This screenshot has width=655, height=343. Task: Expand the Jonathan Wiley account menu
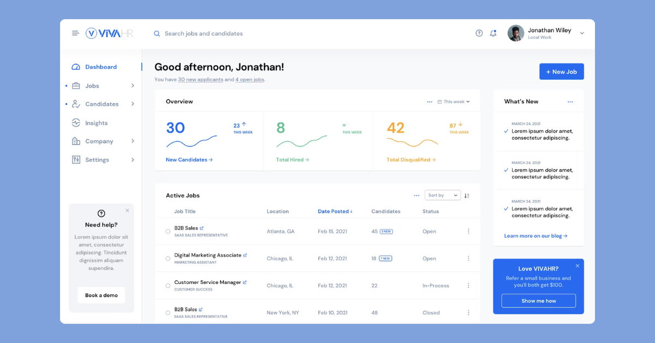pos(582,33)
